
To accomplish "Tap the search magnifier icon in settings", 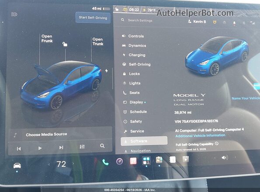I will [x=122, y=20].
